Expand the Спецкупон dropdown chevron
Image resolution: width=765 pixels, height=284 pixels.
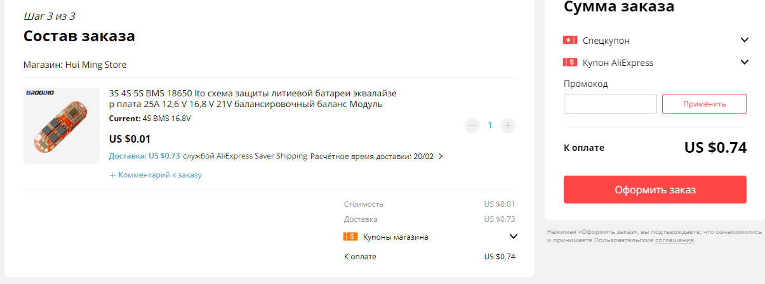click(745, 40)
